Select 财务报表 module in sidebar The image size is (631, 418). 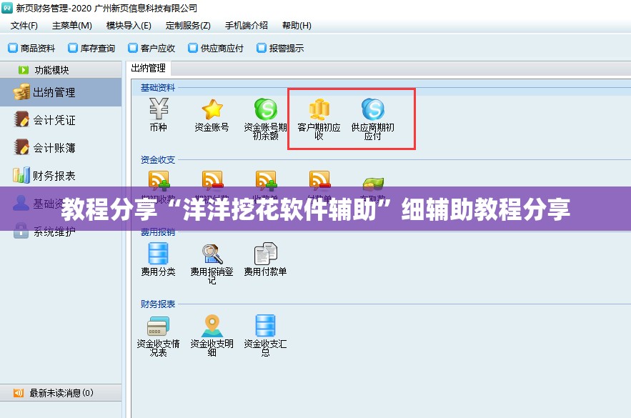pos(61,176)
